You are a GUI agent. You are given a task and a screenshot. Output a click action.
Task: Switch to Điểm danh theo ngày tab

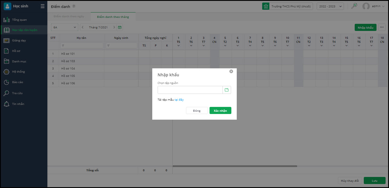point(69,17)
